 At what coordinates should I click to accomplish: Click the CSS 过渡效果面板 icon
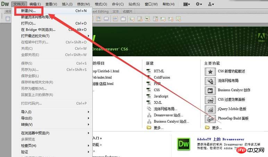coord(210,100)
